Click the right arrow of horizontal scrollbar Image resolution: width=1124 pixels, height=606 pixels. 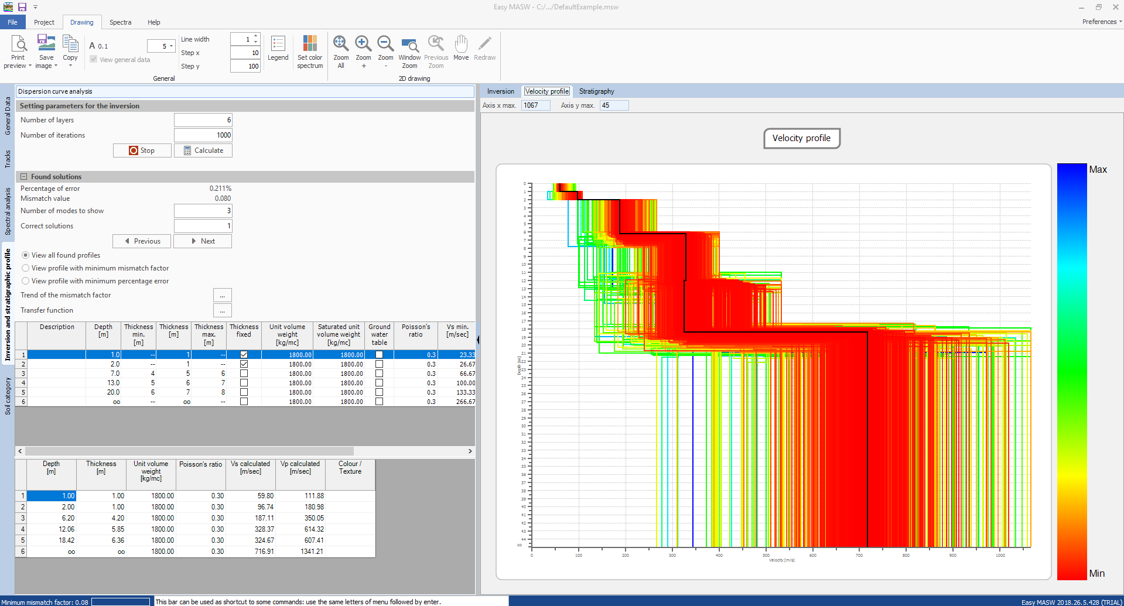click(470, 451)
